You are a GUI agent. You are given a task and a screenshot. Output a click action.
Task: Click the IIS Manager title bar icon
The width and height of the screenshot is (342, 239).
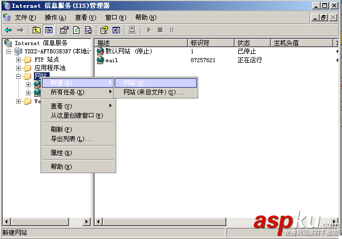coord(7,6)
